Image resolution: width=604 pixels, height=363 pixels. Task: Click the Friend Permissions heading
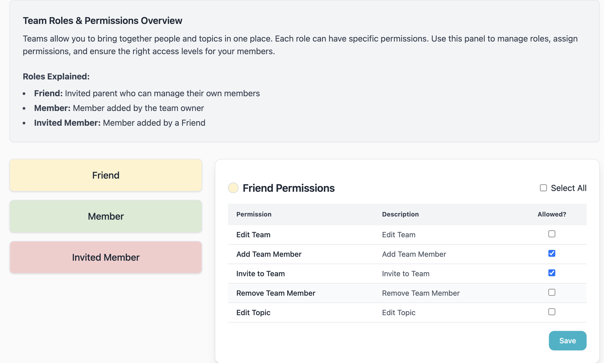(x=288, y=188)
